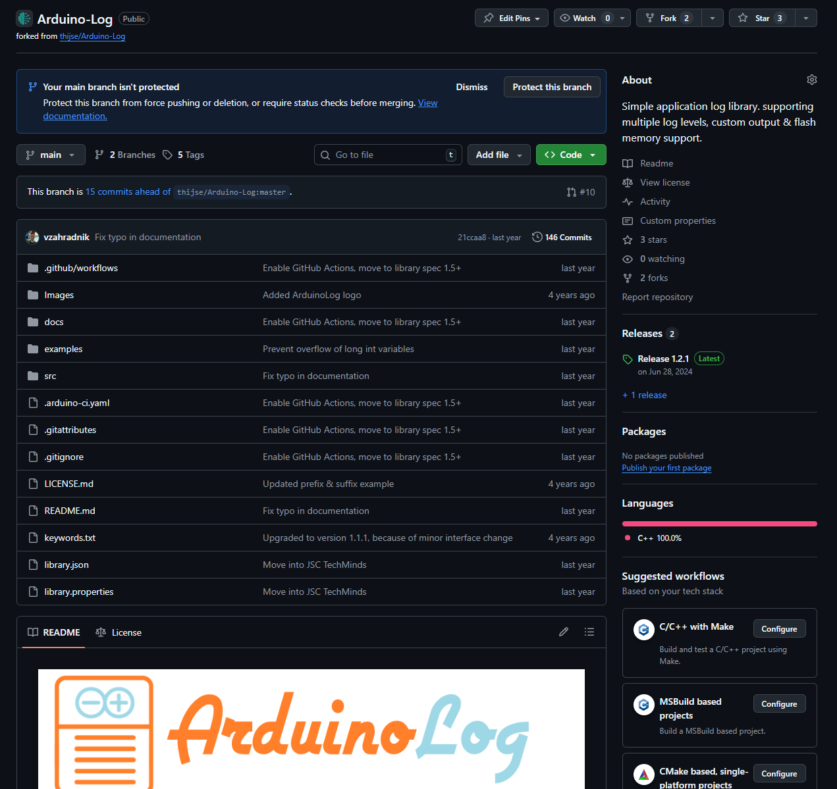The width and height of the screenshot is (837, 789).
Task: Open commit 'Prevent overflow of long int variables'
Action: pyautogui.click(x=338, y=349)
